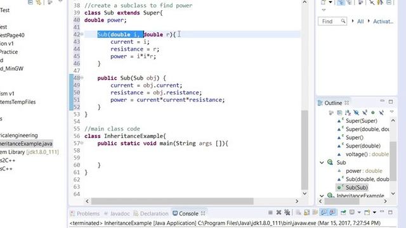Open the Display Selected Console dropdown arrow
Viewport: 406px width, 228px height.
pyautogui.click(x=359, y=213)
